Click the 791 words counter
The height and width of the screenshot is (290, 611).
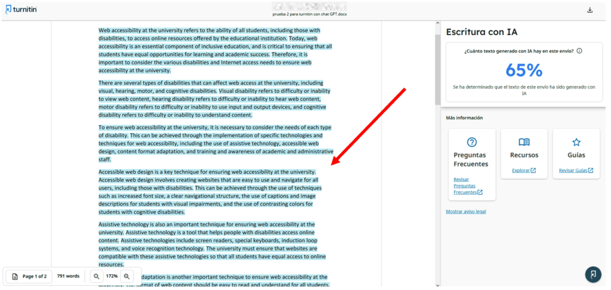tap(68, 276)
